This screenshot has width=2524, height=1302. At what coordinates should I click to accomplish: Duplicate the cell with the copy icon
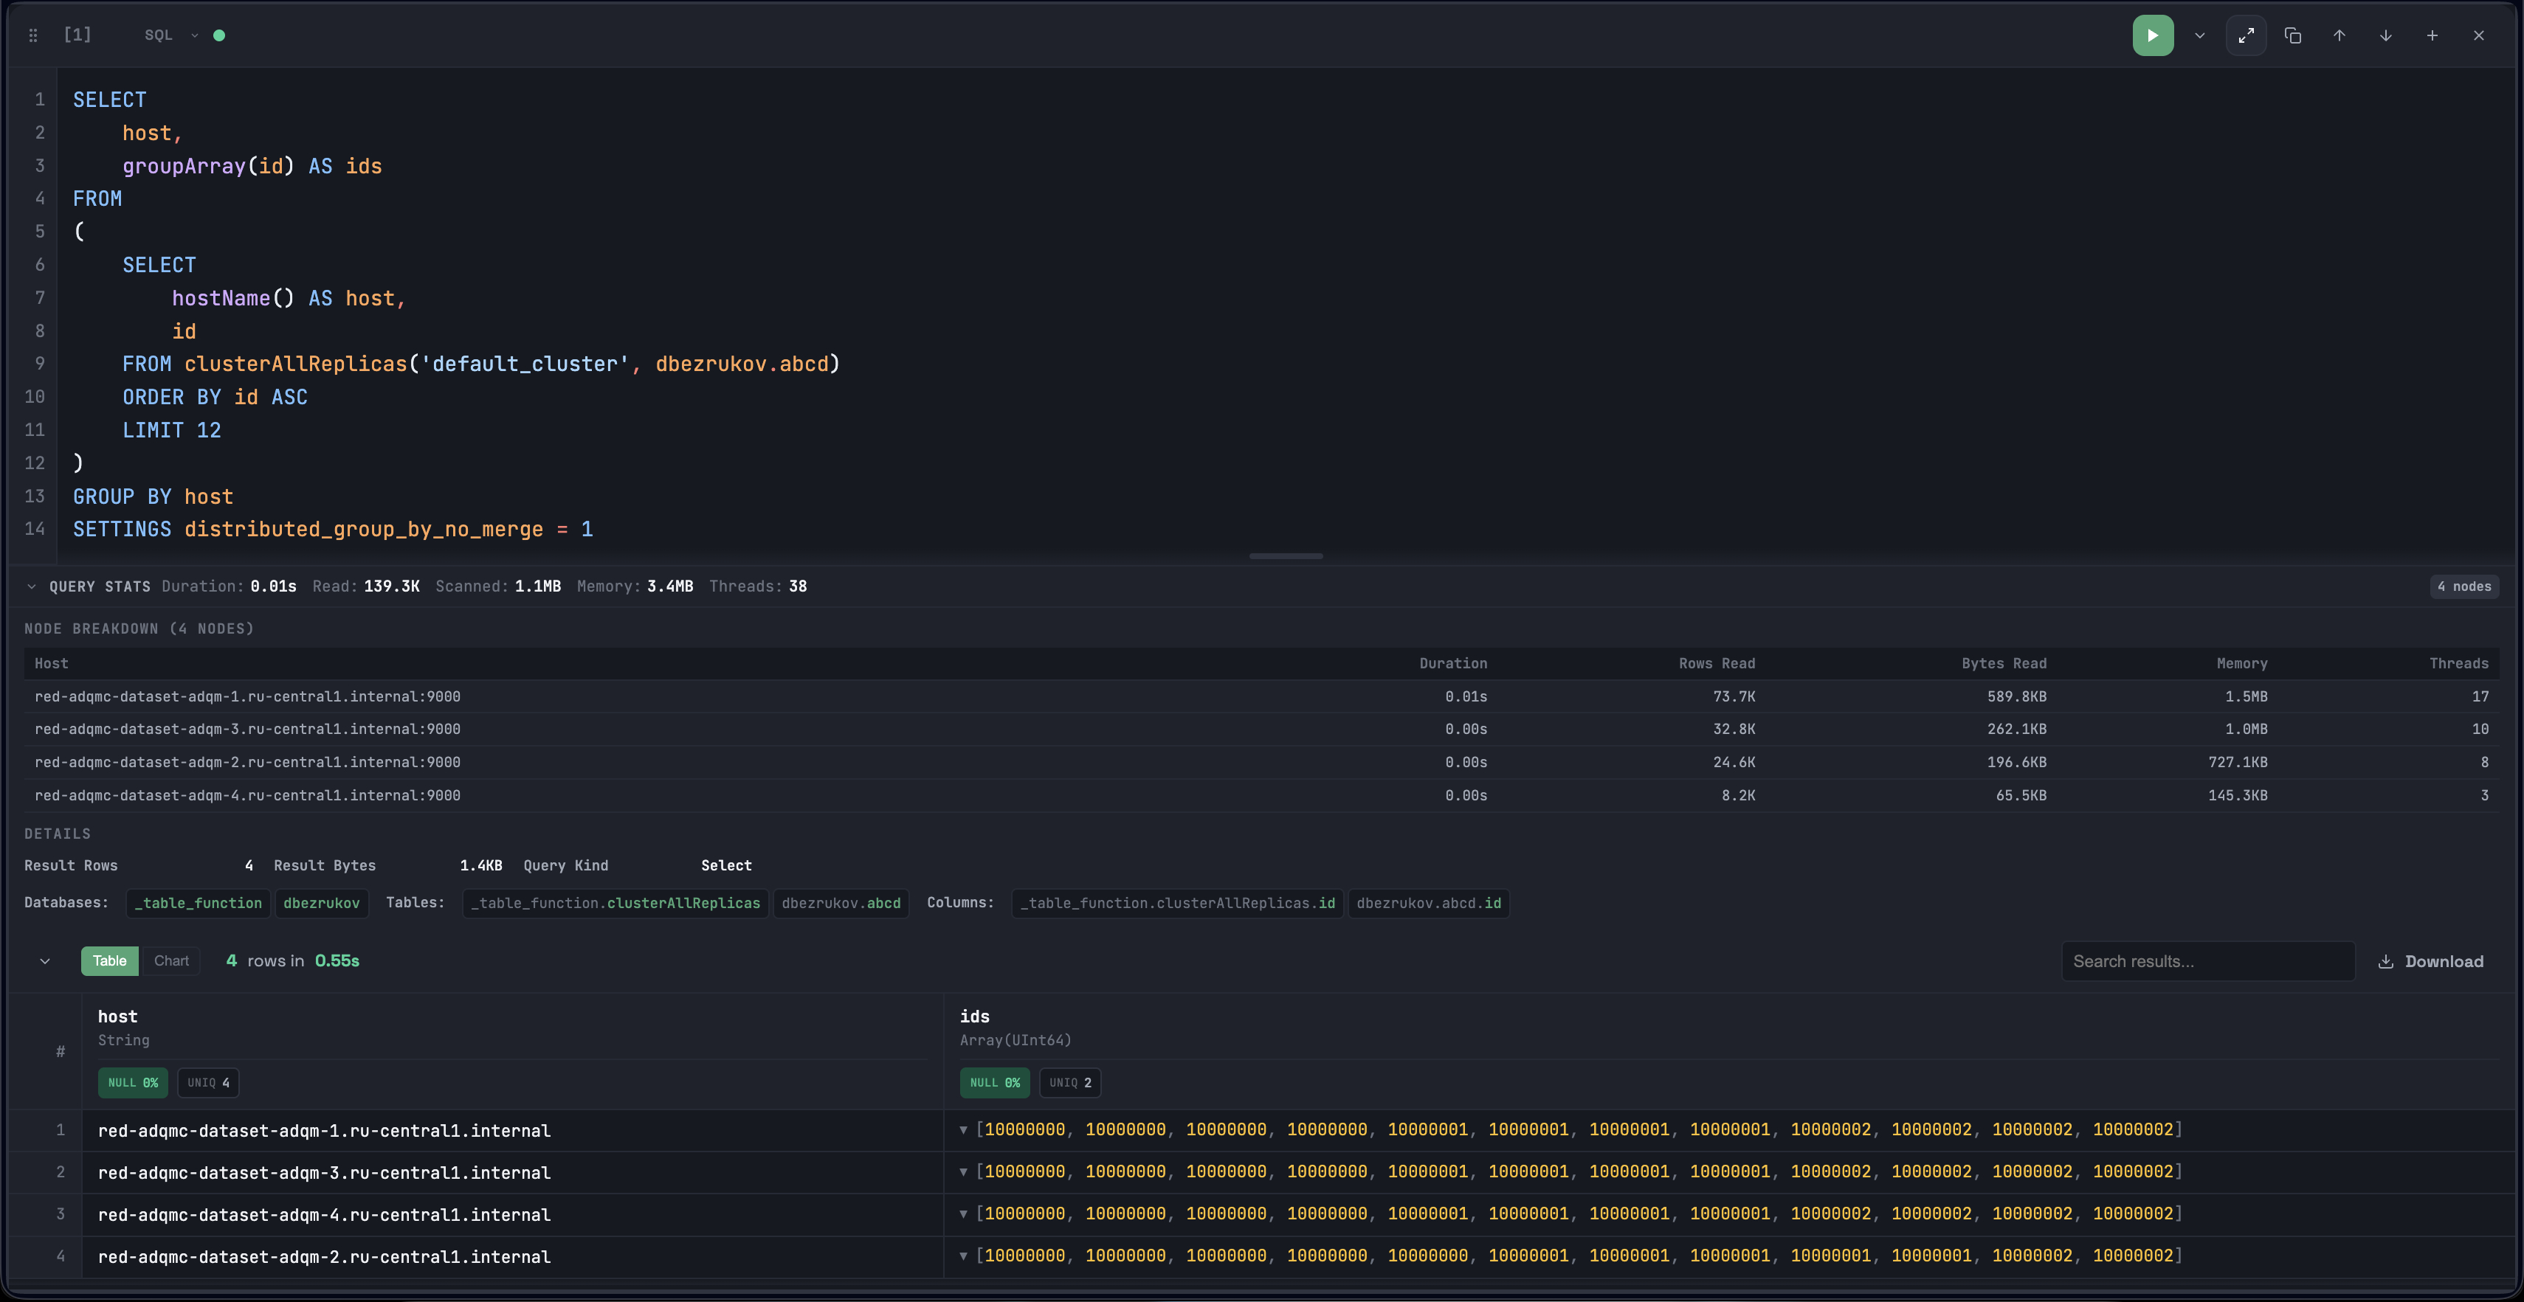pyautogui.click(x=2293, y=35)
